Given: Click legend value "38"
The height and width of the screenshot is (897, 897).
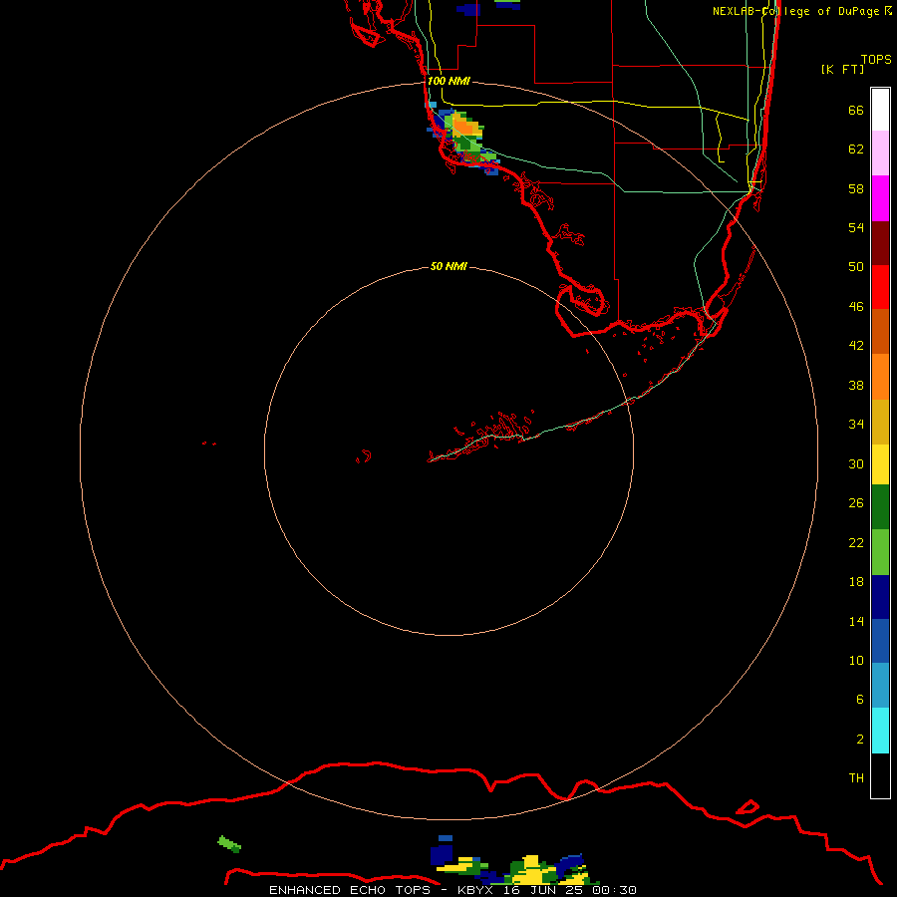Looking at the screenshot, I should [856, 386].
